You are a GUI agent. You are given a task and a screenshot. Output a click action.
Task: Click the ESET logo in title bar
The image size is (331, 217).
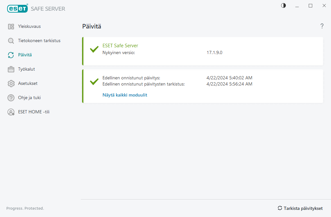tap(17, 9)
